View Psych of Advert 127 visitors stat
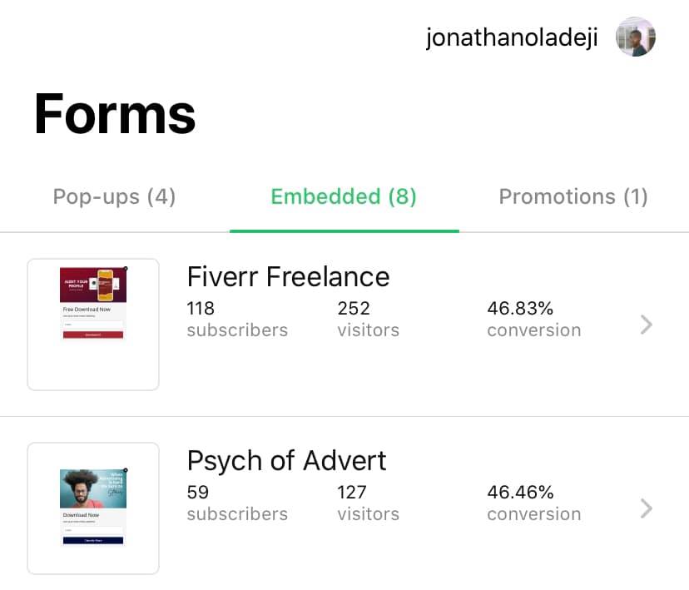The width and height of the screenshot is (689, 590). coord(368,503)
